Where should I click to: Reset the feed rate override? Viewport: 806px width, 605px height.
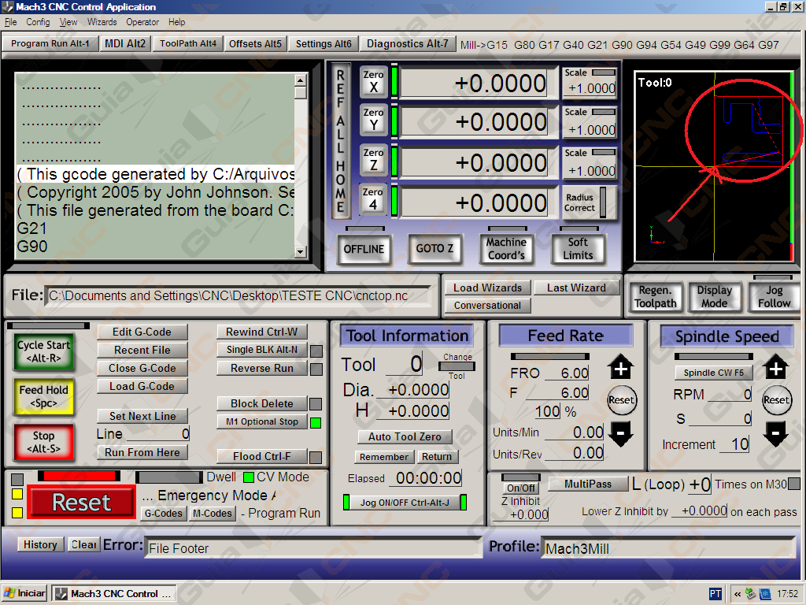click(x=621, y=400)
